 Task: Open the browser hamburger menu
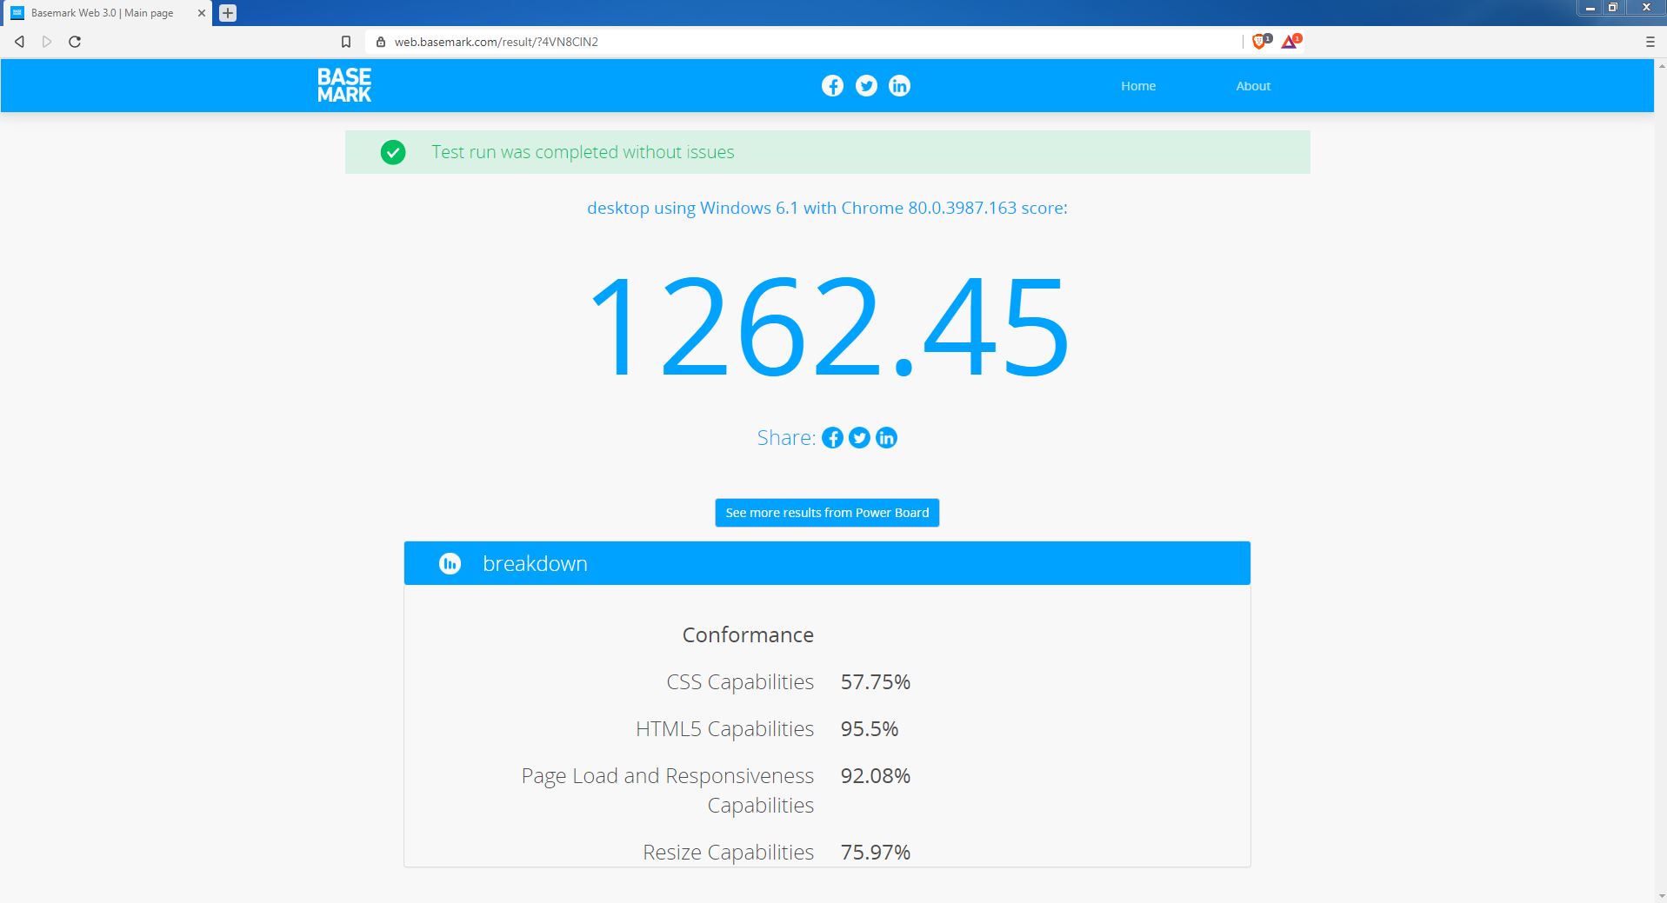[x=1650, y=42]
